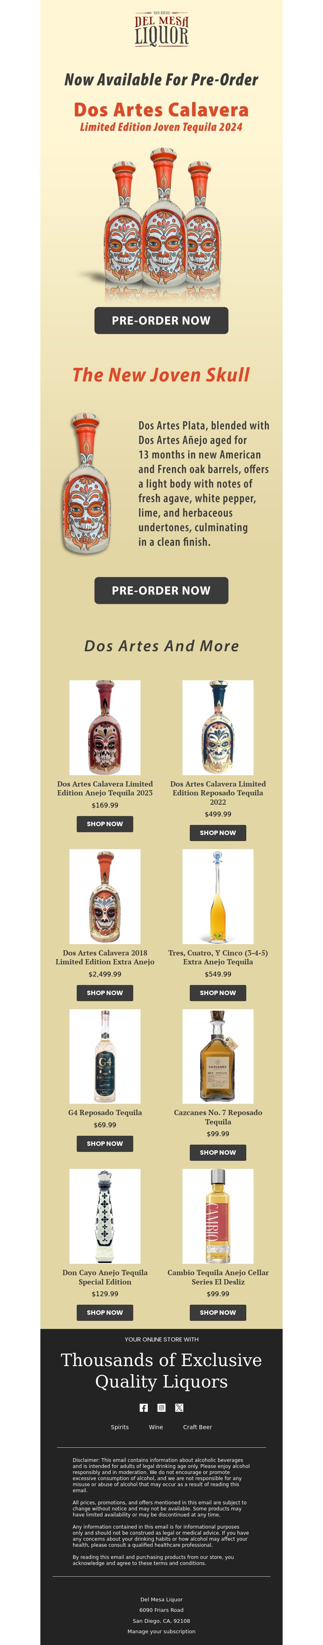Open the X social icon in footer
The image size is (323, 1645).
pyautogui.click(x=179, y=1407)
